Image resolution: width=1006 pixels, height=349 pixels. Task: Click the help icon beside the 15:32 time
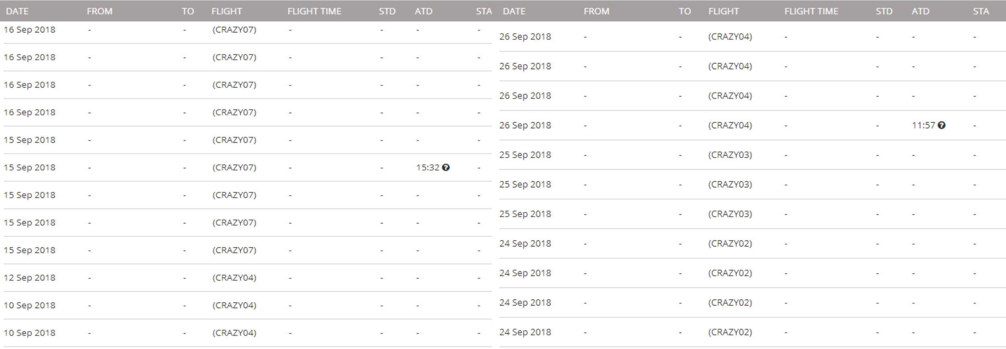pos(445,167)
